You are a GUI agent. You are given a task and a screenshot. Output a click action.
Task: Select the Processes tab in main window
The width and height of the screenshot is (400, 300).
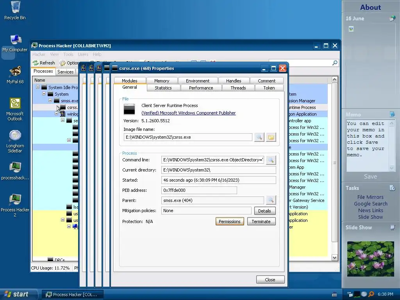43,71
